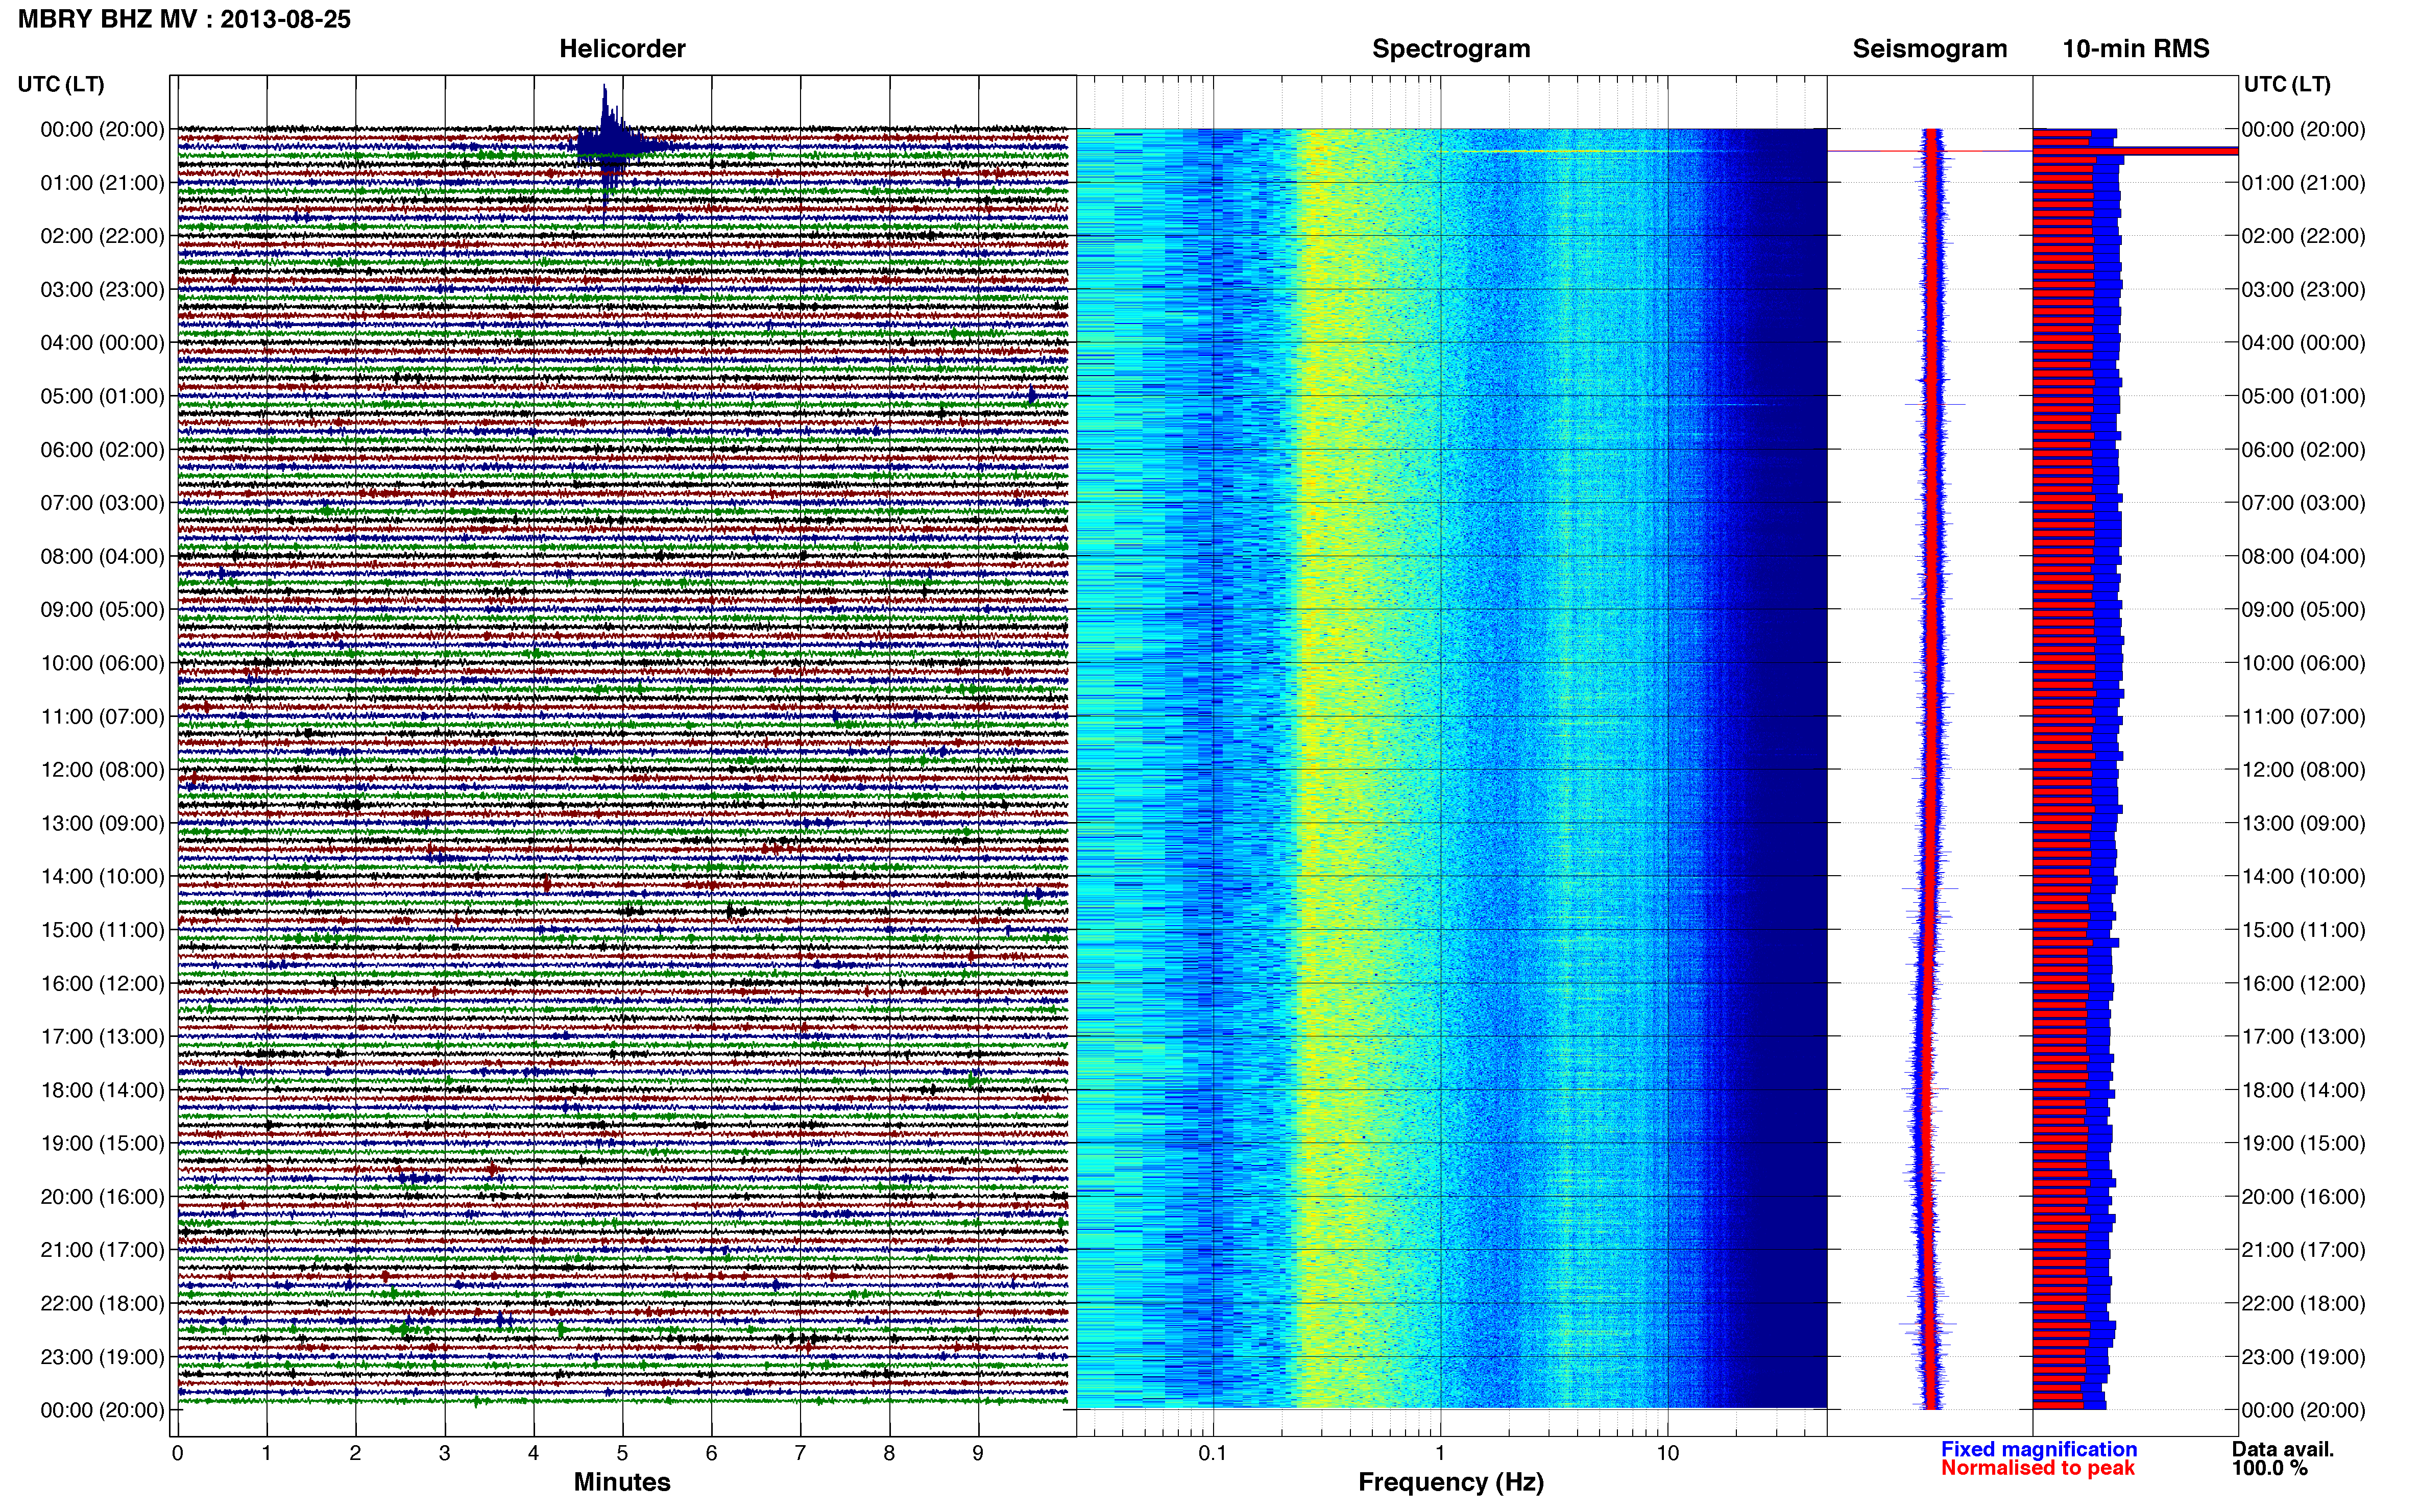
Task: Click the 'Data avail.' label
Action: pos(2282,1449)
